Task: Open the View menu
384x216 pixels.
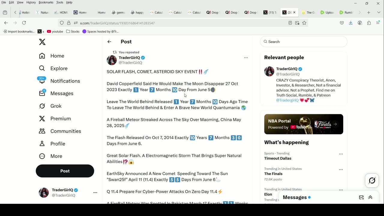Action: 20,2
